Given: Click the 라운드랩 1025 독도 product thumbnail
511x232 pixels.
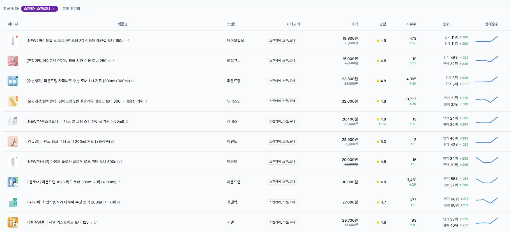Looking at the screenshot, I should (x=13, y=182).
